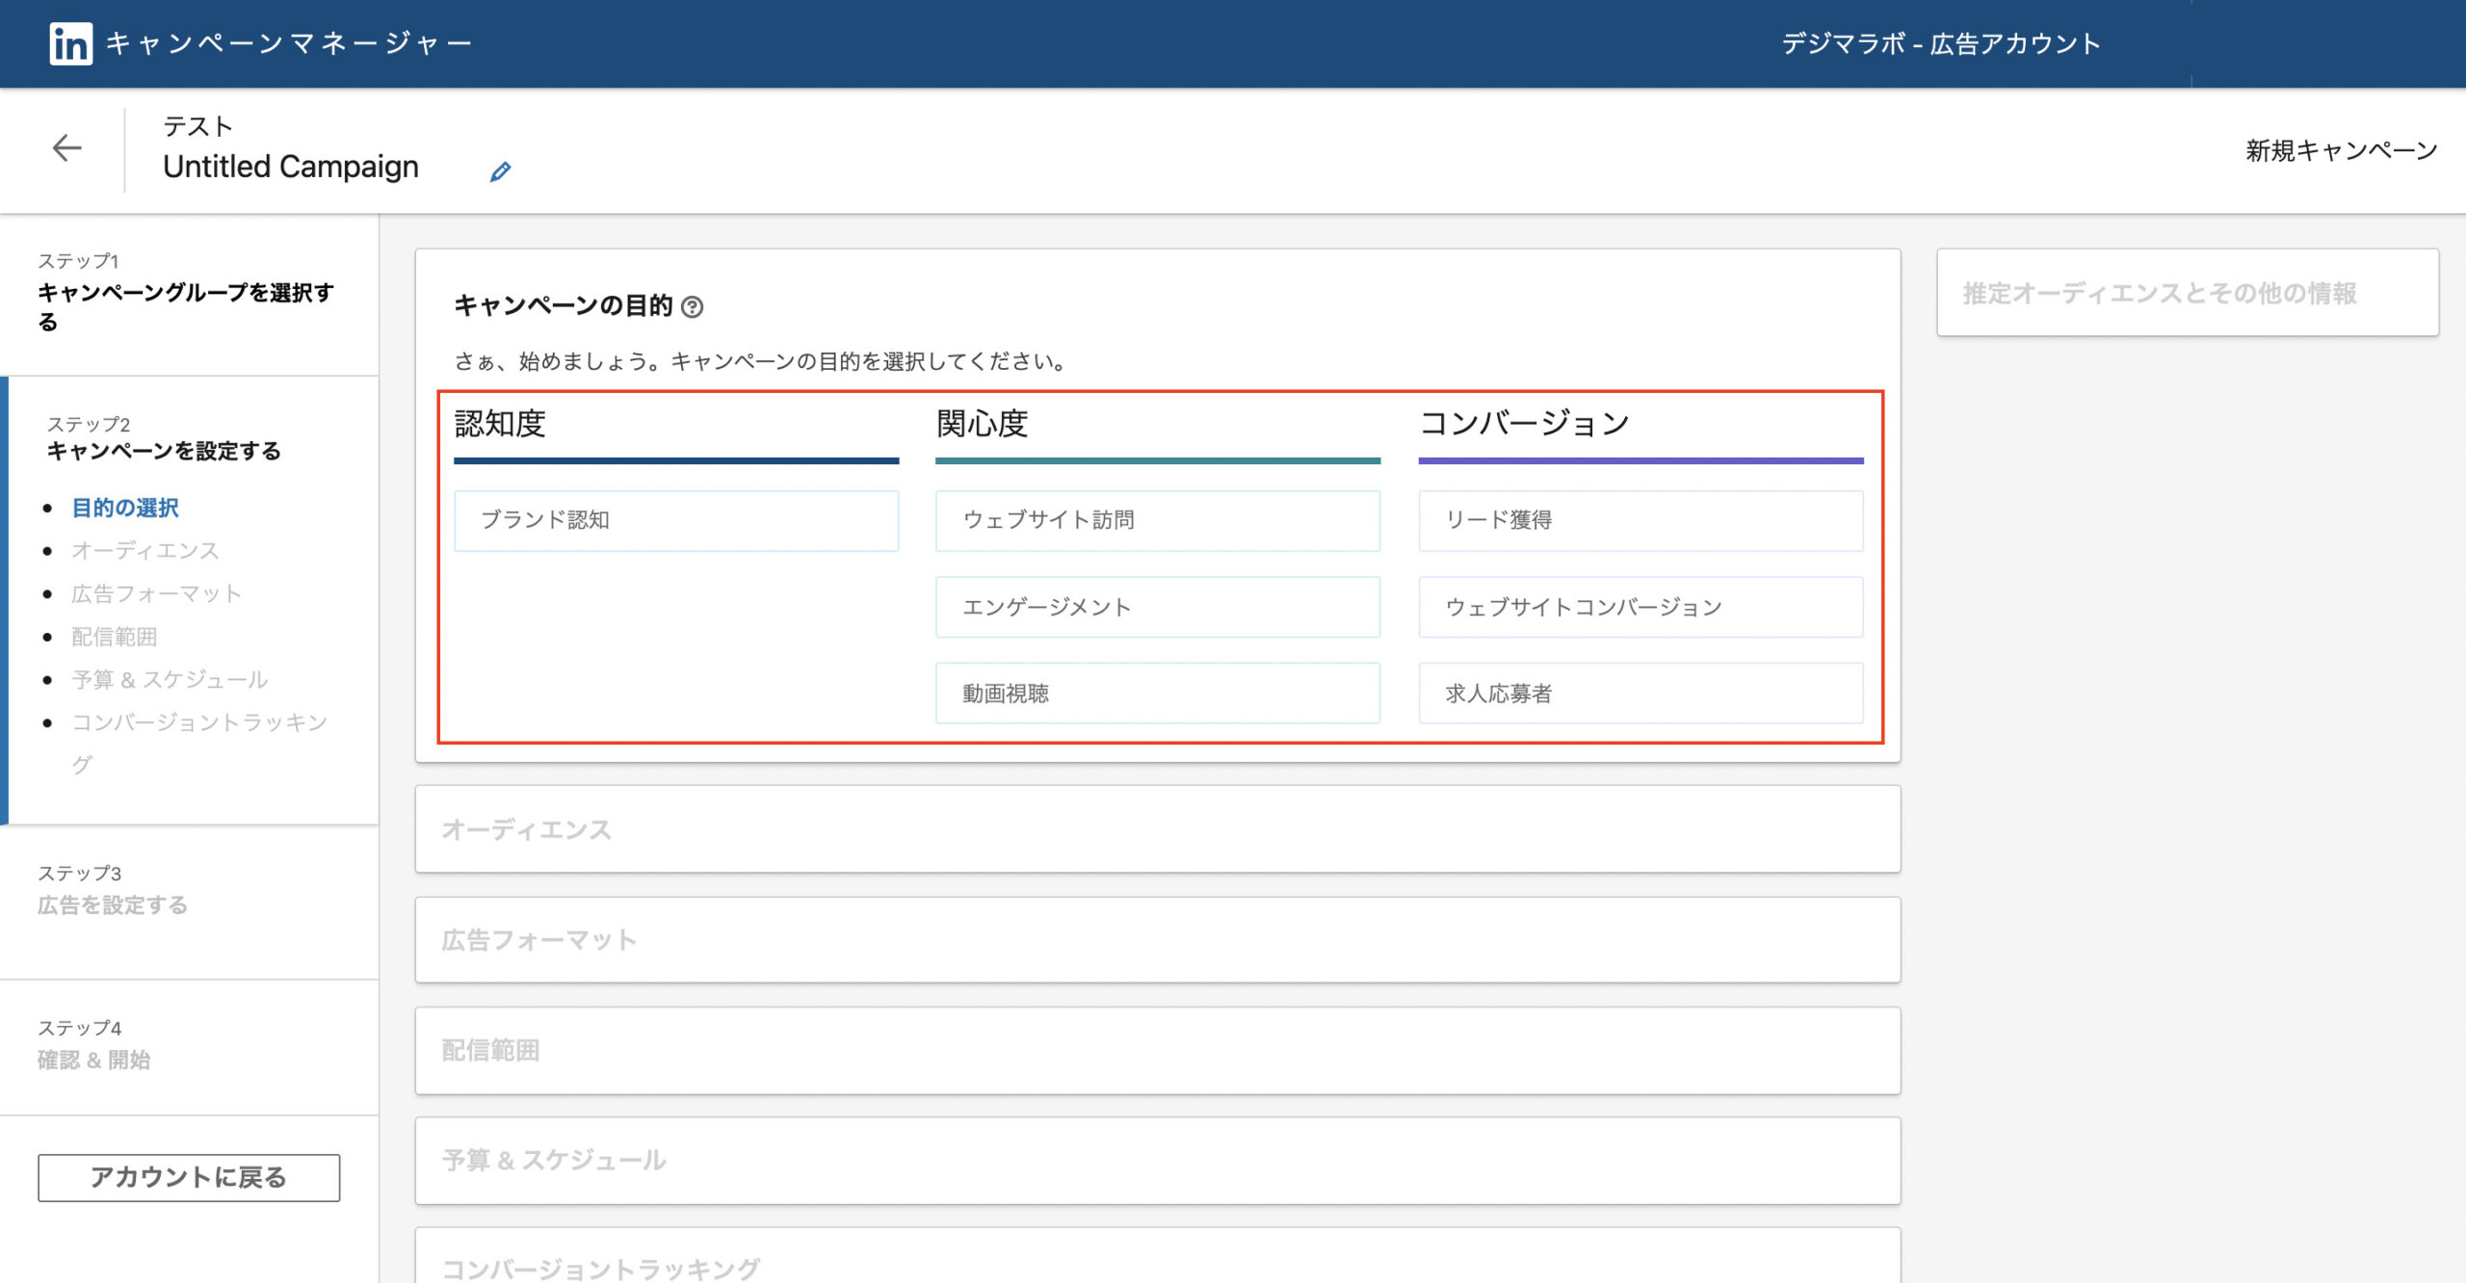Select the ウェブサイト訪問 objective
Viewport: 2466px width, 1283px height.
[x=1157, y=521]
